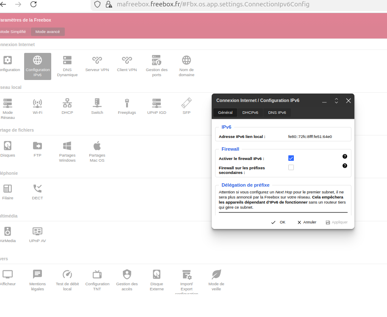The width and height of the screenshot is (387, 317).
Task: Show help for Activer le firewall IPv6
Action: [x=345, y=157]
